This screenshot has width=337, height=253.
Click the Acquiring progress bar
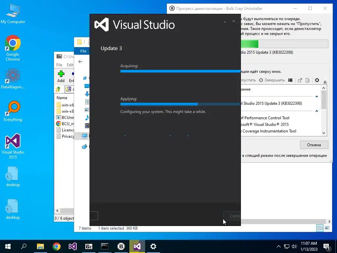tap(180, 71)
